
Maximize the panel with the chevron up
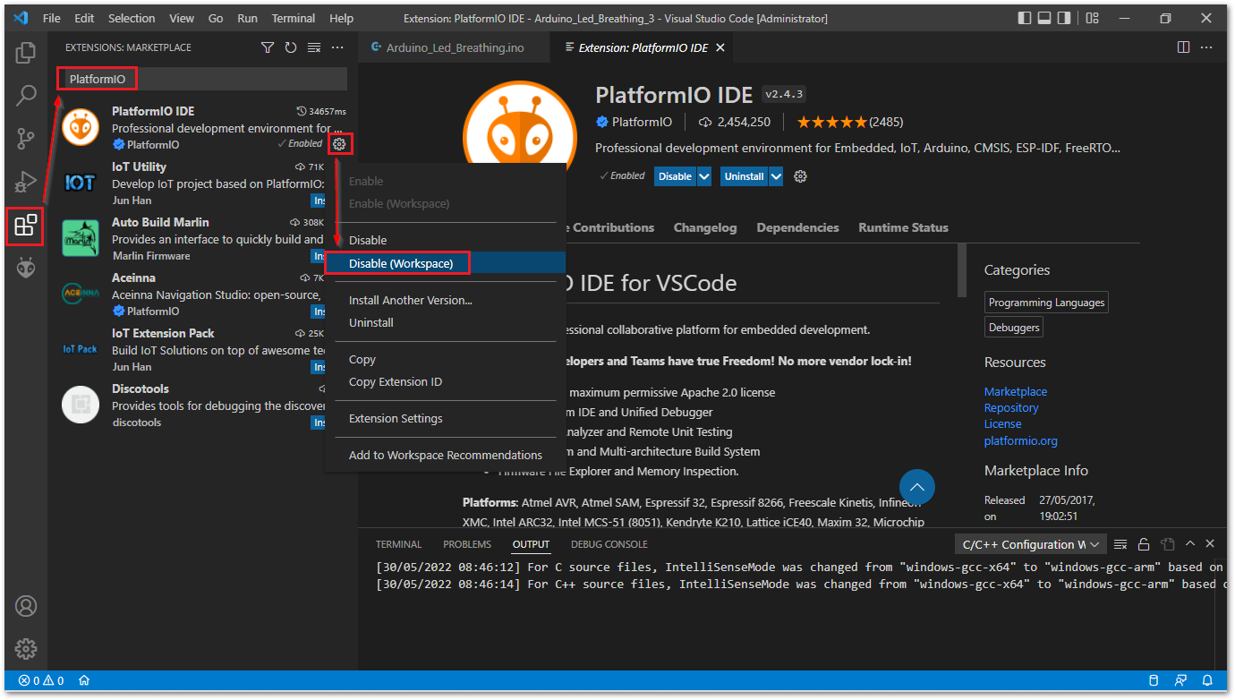1190,544
